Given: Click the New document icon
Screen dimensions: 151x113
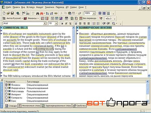Looking at the screenshot, I should 4,13.
